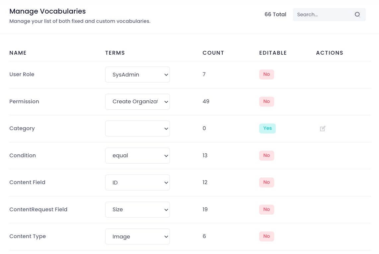
Task: Click the 66 Total label
Action: [x=275, y=15]
